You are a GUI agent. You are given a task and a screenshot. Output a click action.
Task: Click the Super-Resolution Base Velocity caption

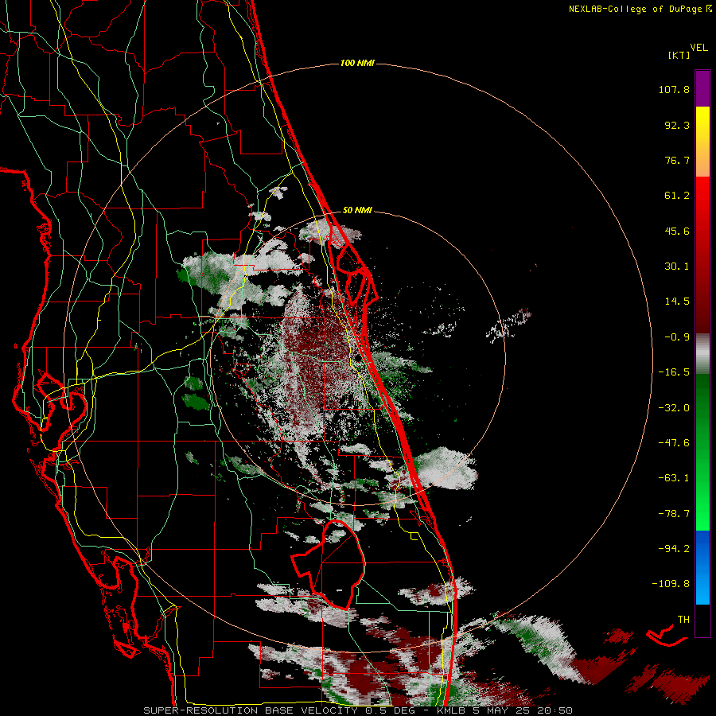pyautogui.click(x=358, y=710)
